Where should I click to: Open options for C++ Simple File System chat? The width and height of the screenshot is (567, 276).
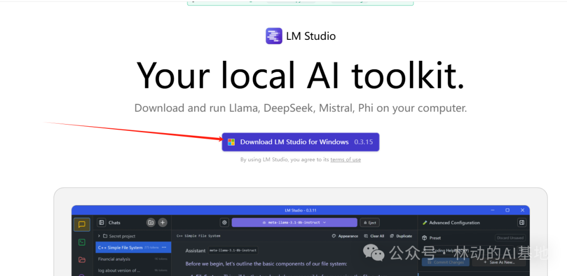point(164,248)
